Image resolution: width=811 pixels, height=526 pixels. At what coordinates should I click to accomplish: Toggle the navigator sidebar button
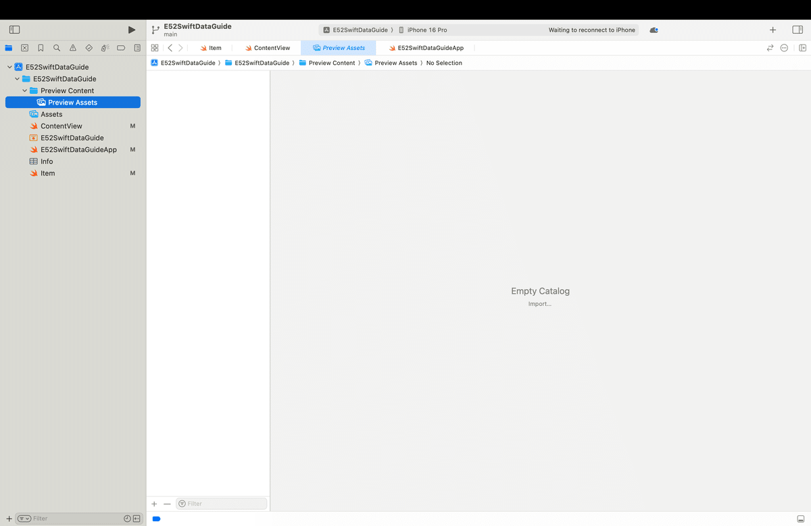15,30
